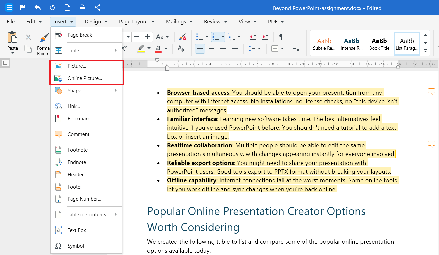The image size is (439, 255).
Task: Add a Comment from the Insert menu
Action: click(x=86, y=134)
